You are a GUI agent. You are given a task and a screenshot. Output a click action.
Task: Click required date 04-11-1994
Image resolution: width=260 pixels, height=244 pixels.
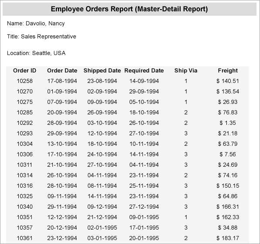click(144, 165)
